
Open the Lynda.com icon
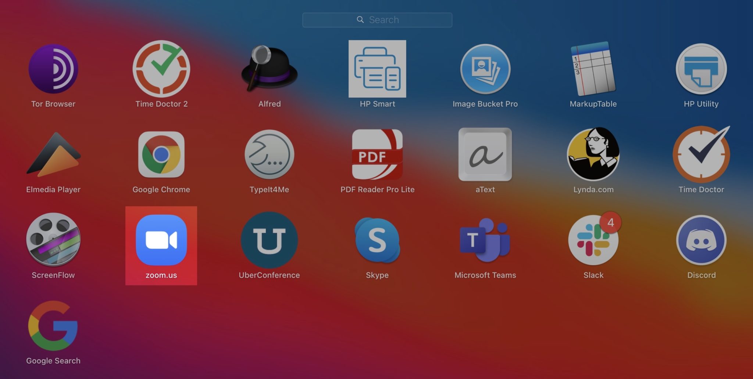tap(593, 154)
